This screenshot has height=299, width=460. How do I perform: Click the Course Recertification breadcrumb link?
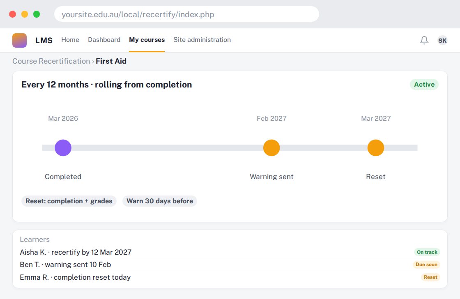pyautogui.click(x=51, y=61)
